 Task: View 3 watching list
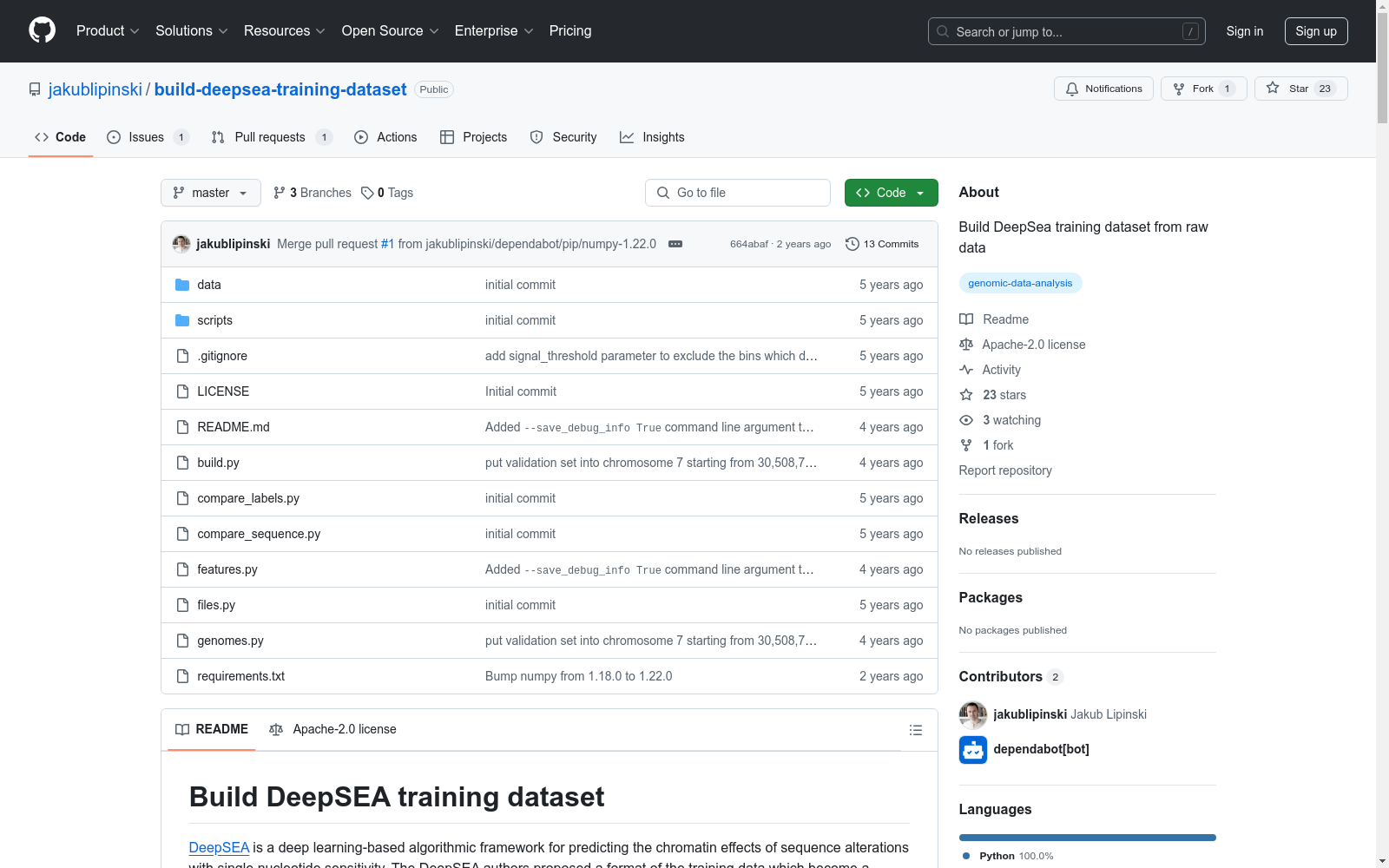(1000, 420)
